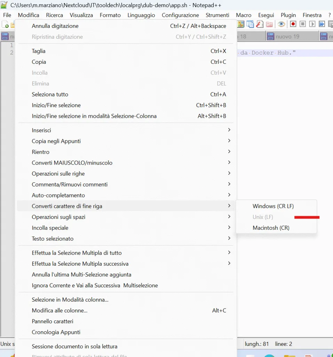
Task: Open the Function List toolbar icon
Action: point(260,24)
